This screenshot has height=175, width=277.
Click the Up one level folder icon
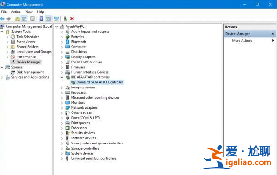17,19
